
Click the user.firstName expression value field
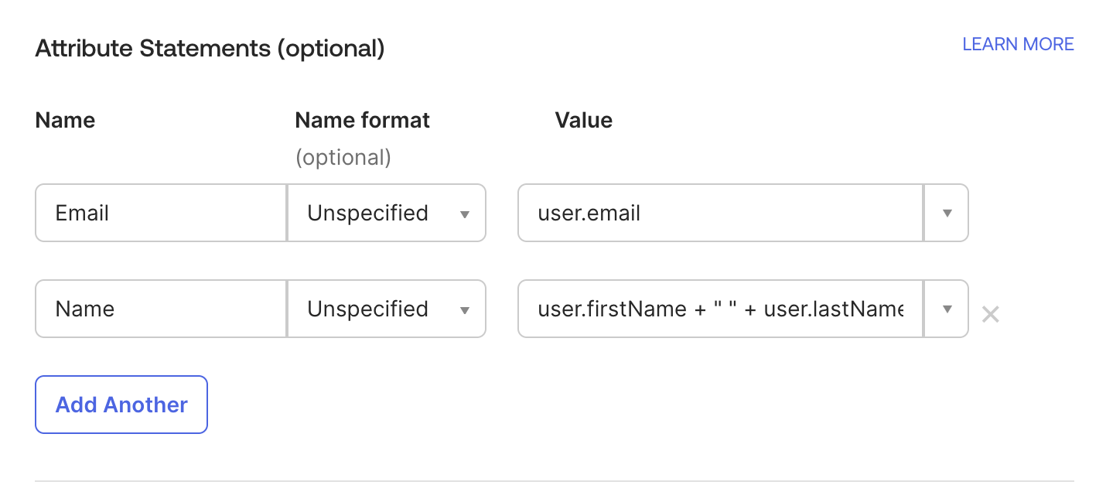pos(719,309)
